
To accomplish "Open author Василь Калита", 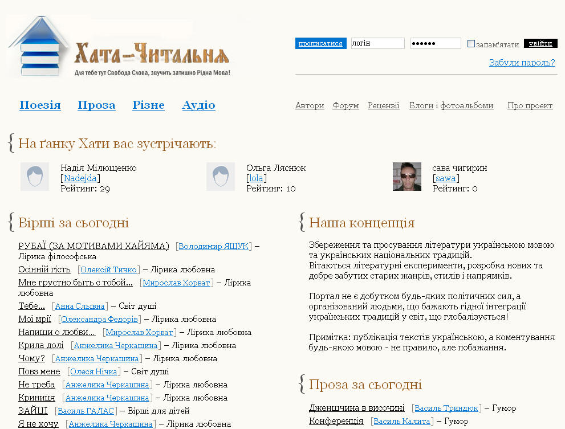I will point(402,421).
